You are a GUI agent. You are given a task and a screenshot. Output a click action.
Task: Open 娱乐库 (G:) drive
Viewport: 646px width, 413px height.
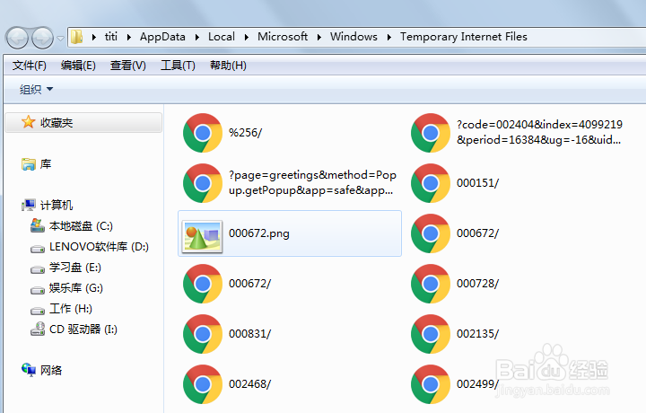(x=75, y=287)
